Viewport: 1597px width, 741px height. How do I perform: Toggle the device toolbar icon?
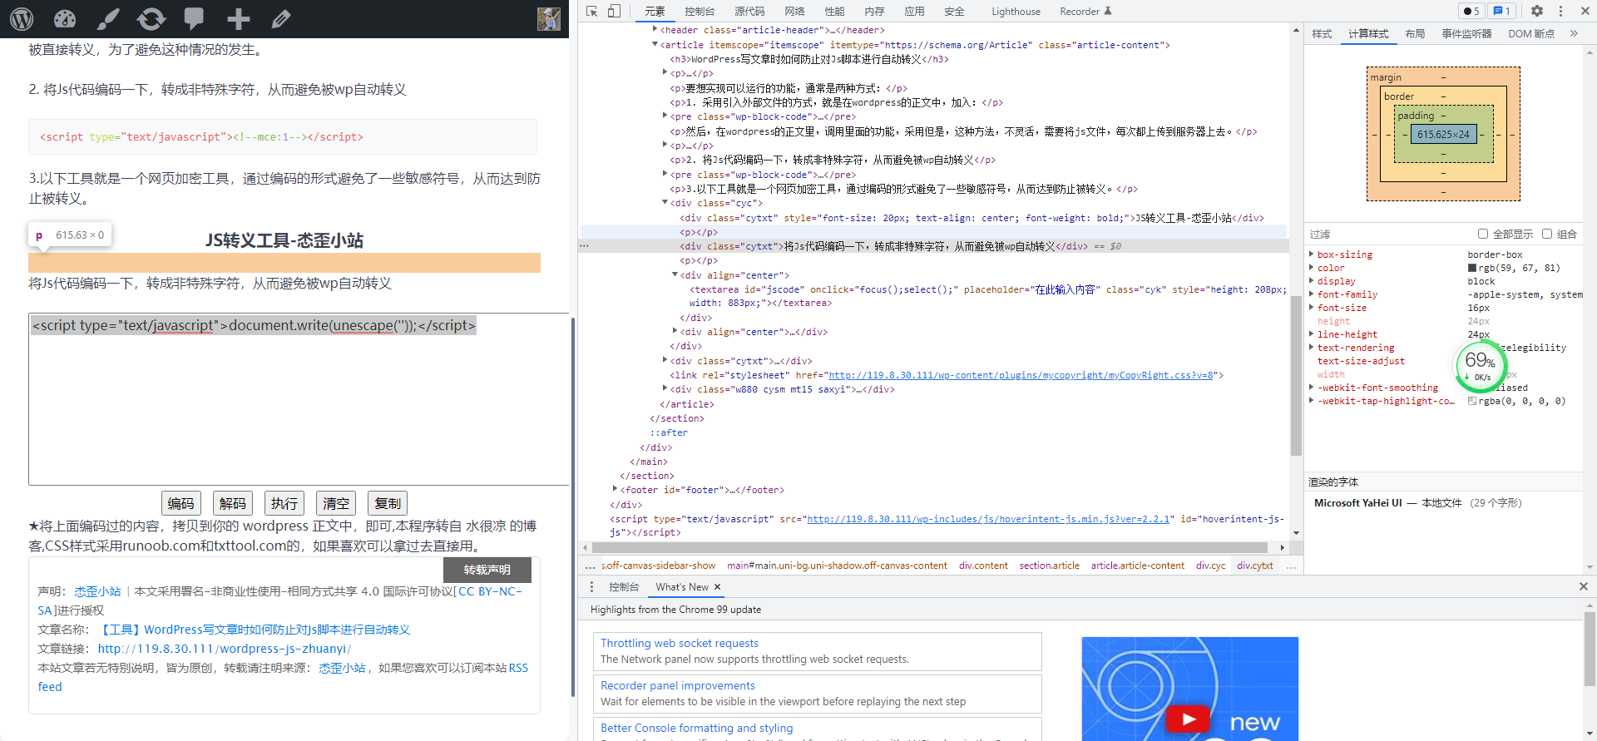click(x=614, y=11)
